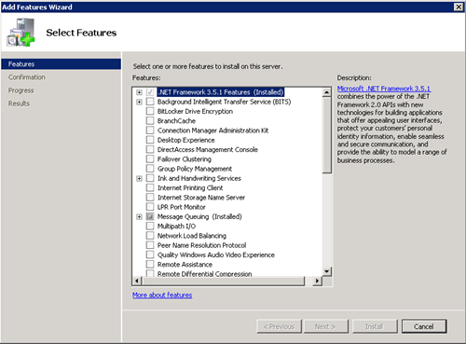Tick the Desktop Experience checkbox
466x344 pixels.
point(150,140)
